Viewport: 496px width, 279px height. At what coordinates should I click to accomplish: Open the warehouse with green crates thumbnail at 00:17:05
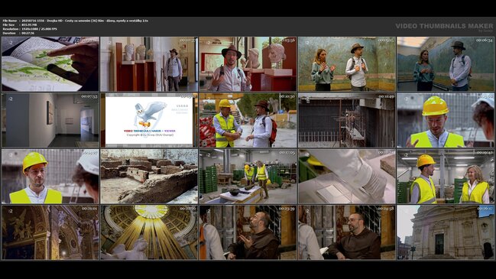(x=248, y=177)
